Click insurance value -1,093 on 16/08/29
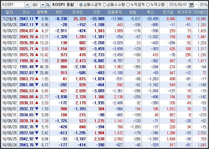 coord(135,127)
